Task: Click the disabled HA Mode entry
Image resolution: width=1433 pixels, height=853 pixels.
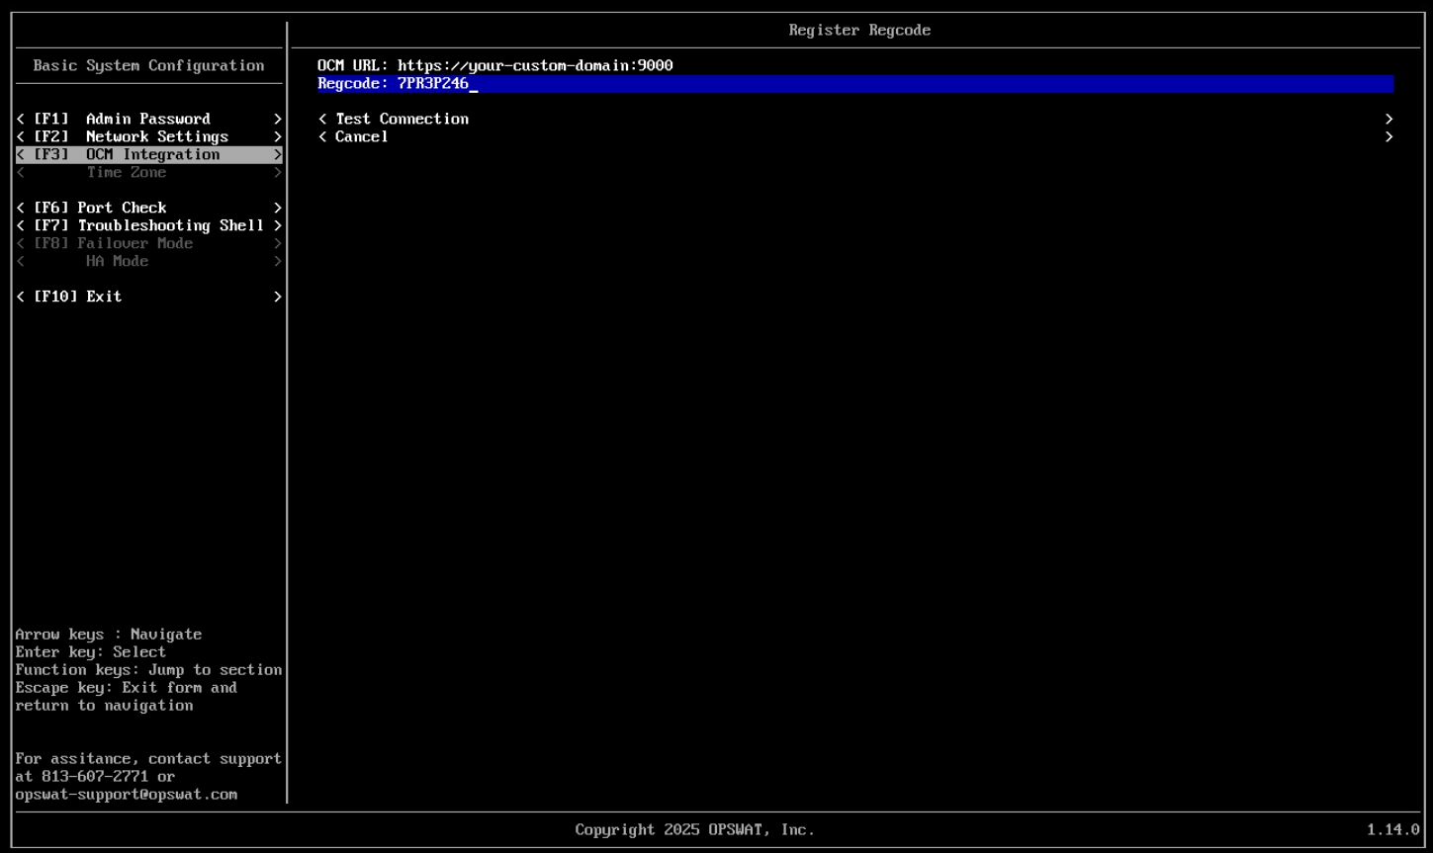Action: point(117,261)
